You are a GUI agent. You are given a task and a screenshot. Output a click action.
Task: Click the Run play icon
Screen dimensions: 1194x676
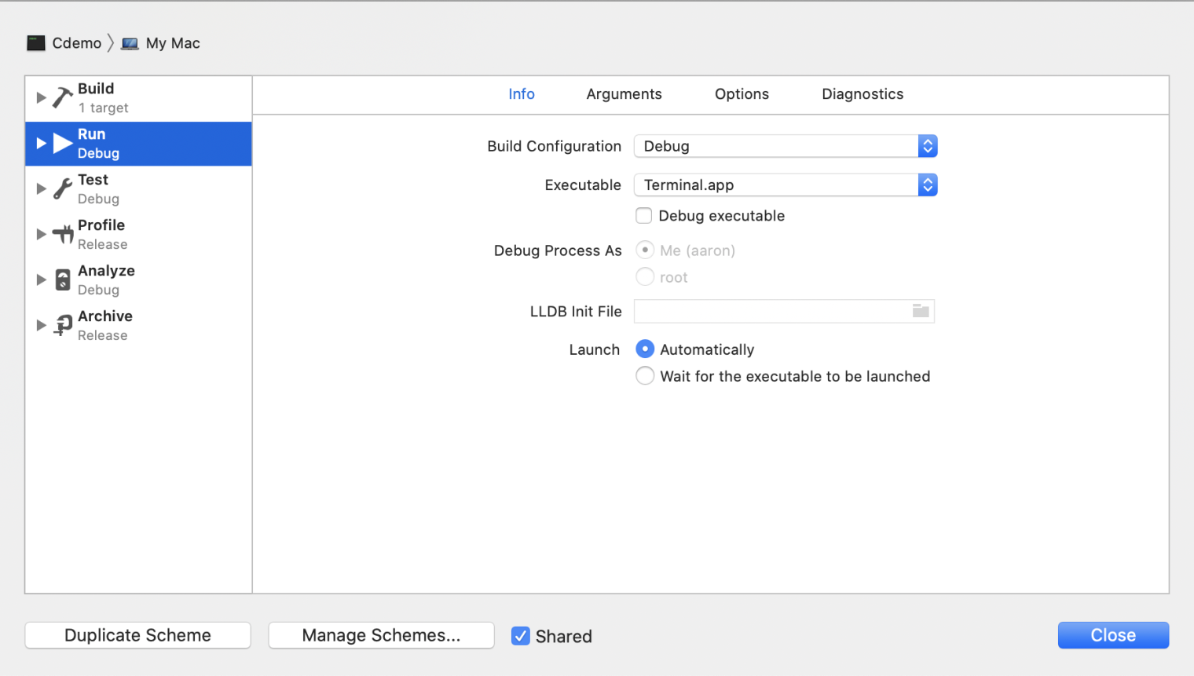(63, 143)
